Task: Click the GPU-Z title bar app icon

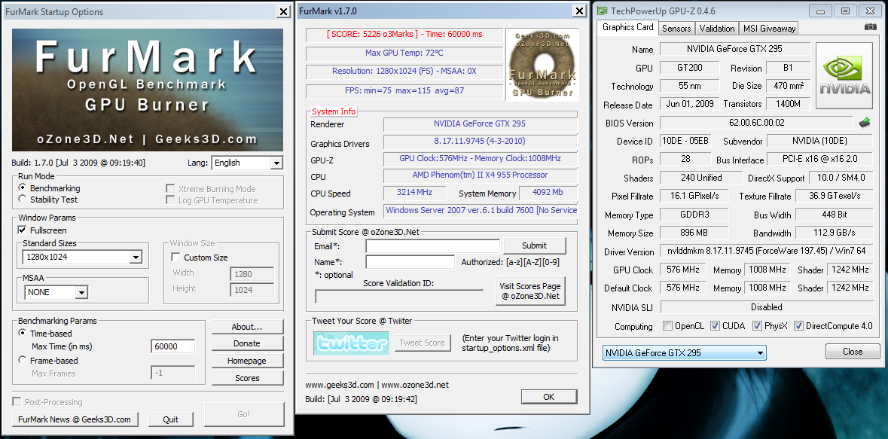Action: click(x=602, y=11)
